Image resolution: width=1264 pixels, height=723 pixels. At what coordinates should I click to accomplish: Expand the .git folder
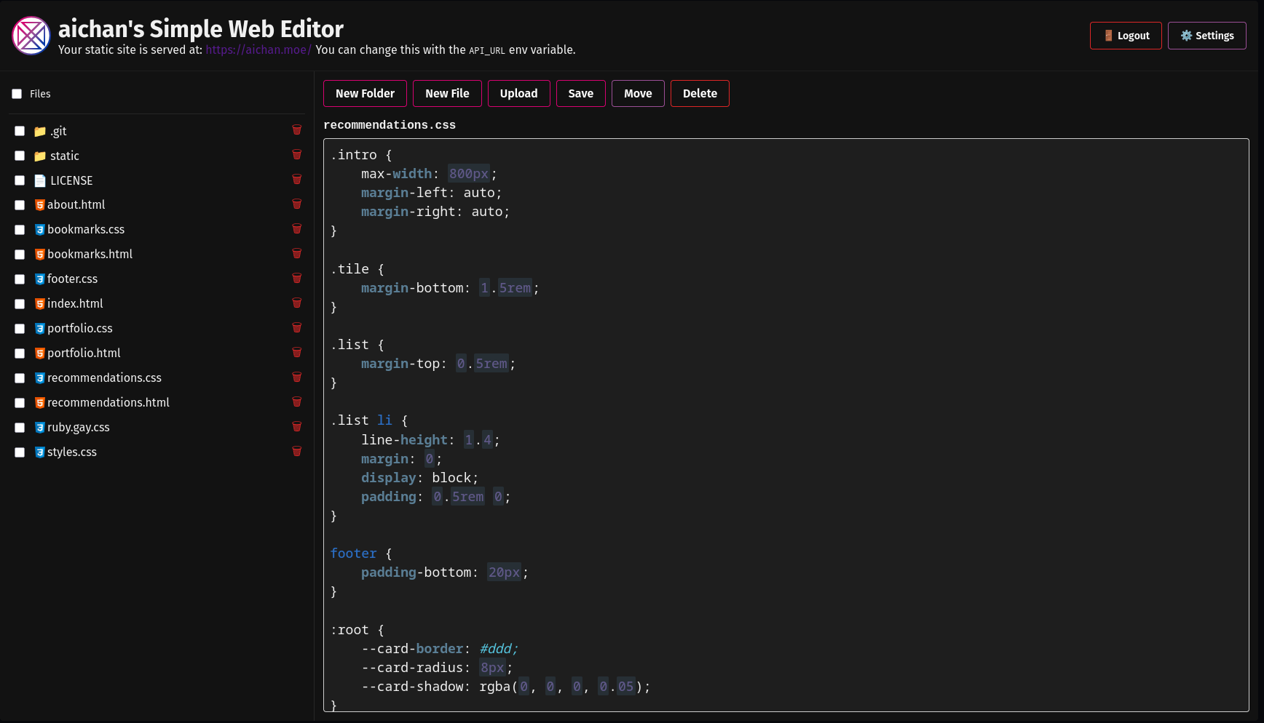click(x=58, y=131)
